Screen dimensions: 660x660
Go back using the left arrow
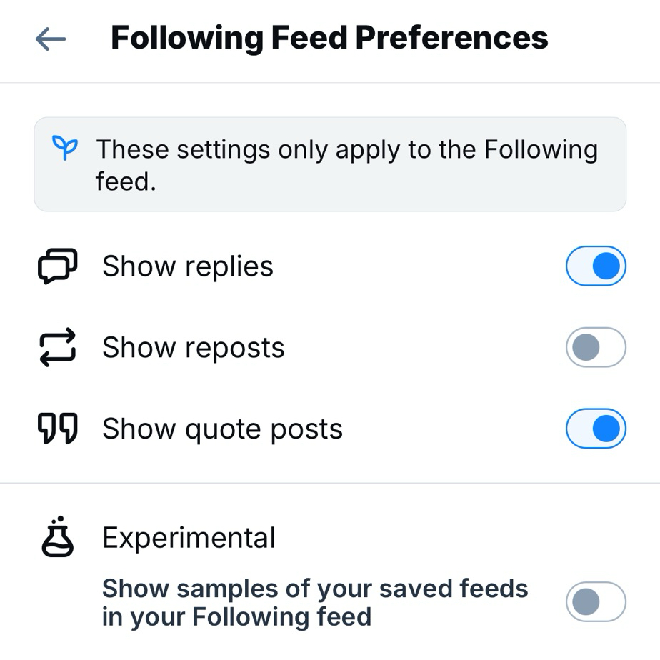[51, 39]
